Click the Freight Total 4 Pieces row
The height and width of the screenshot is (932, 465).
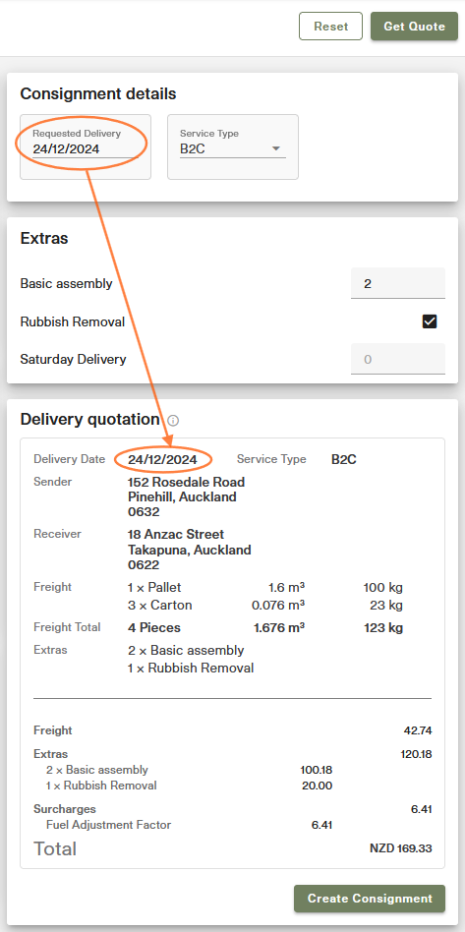[x=218, y=627]
